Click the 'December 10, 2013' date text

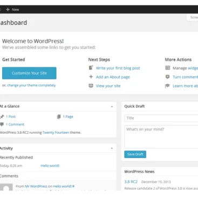tap(156, 182)
